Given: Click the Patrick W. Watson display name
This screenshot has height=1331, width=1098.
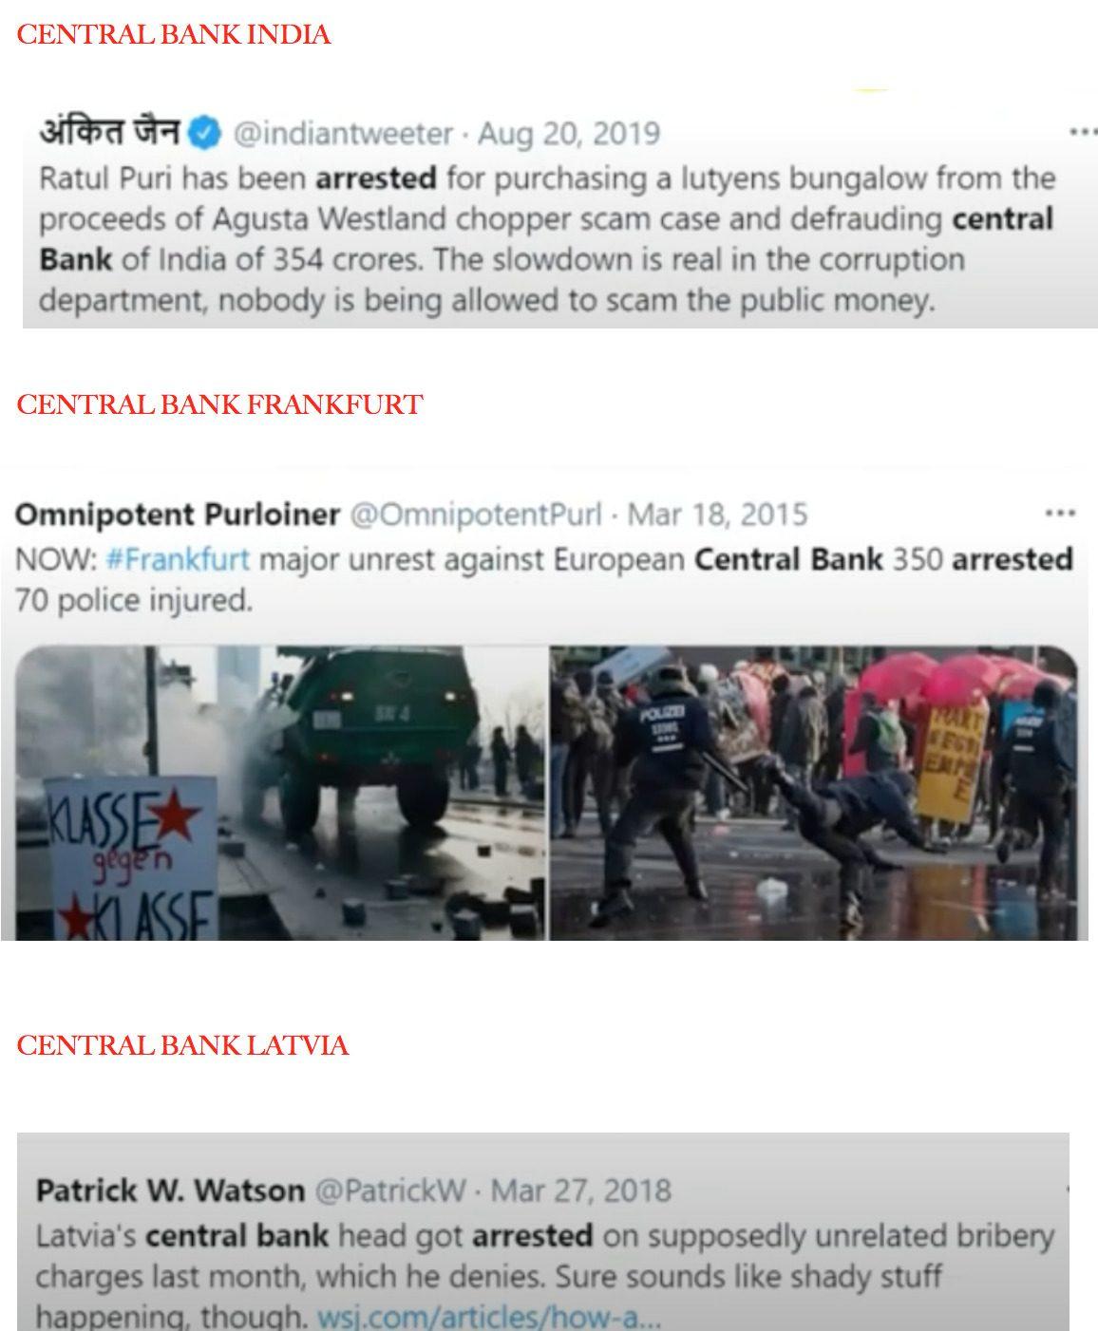Looking at the screenshot, I should [170, 1190].
